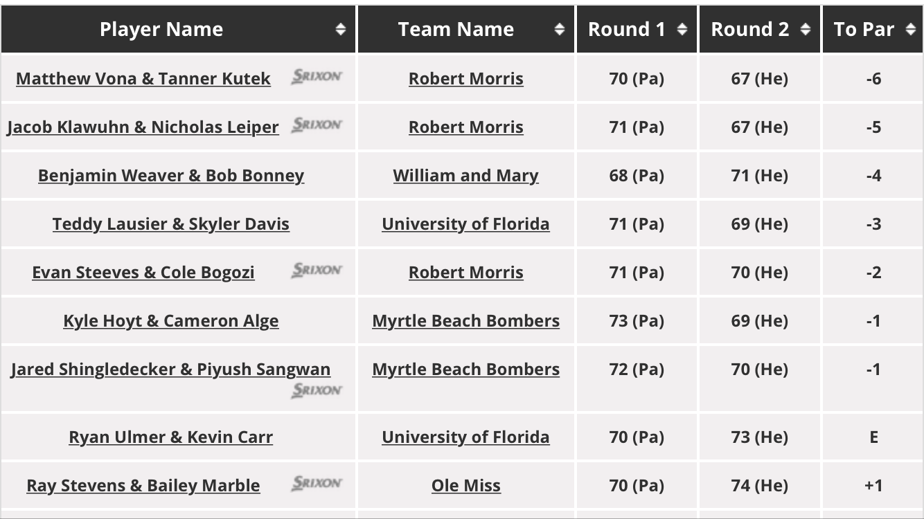This screenshot has height=519, width=924.
Task: Click sort arrows in Team Name header
Action: 560,29
